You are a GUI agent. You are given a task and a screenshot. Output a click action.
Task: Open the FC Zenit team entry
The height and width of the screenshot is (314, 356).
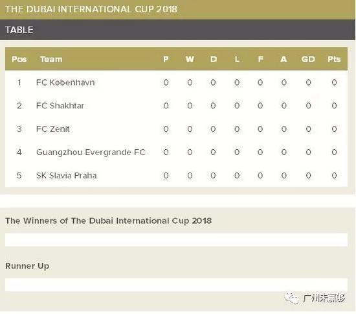pyautogui.click(x=53, y=129)
